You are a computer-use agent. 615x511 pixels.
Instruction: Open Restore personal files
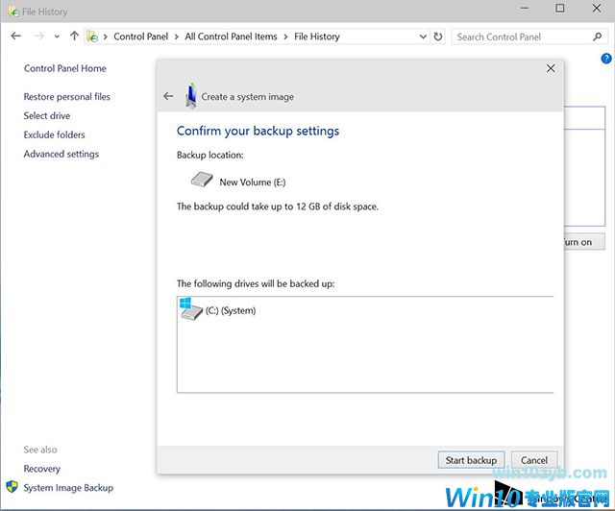pyautogui.click(x=66, y=96)
